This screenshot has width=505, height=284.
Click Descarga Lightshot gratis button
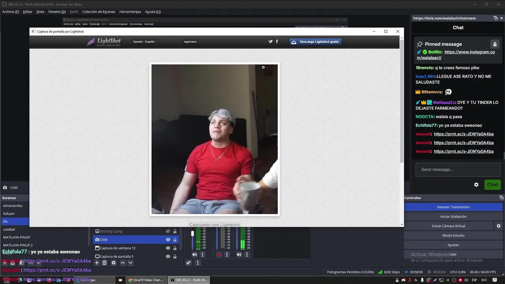point(315,42)
